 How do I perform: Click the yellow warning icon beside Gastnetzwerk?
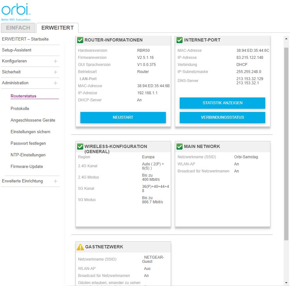[80, 247]
